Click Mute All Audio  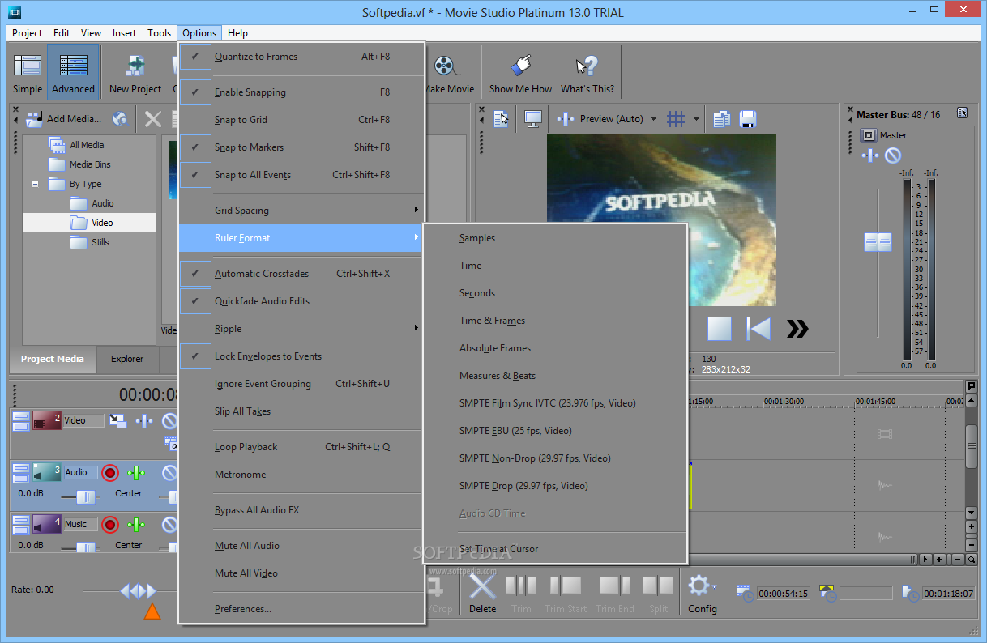tap(302, 546)
